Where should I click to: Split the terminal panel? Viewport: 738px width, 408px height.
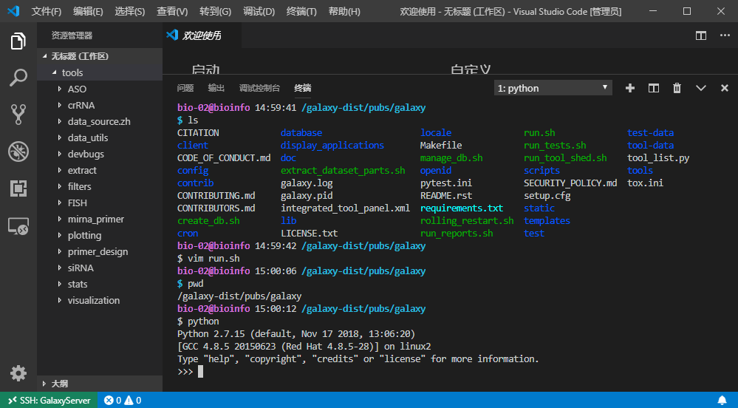[x=654, y=88]
